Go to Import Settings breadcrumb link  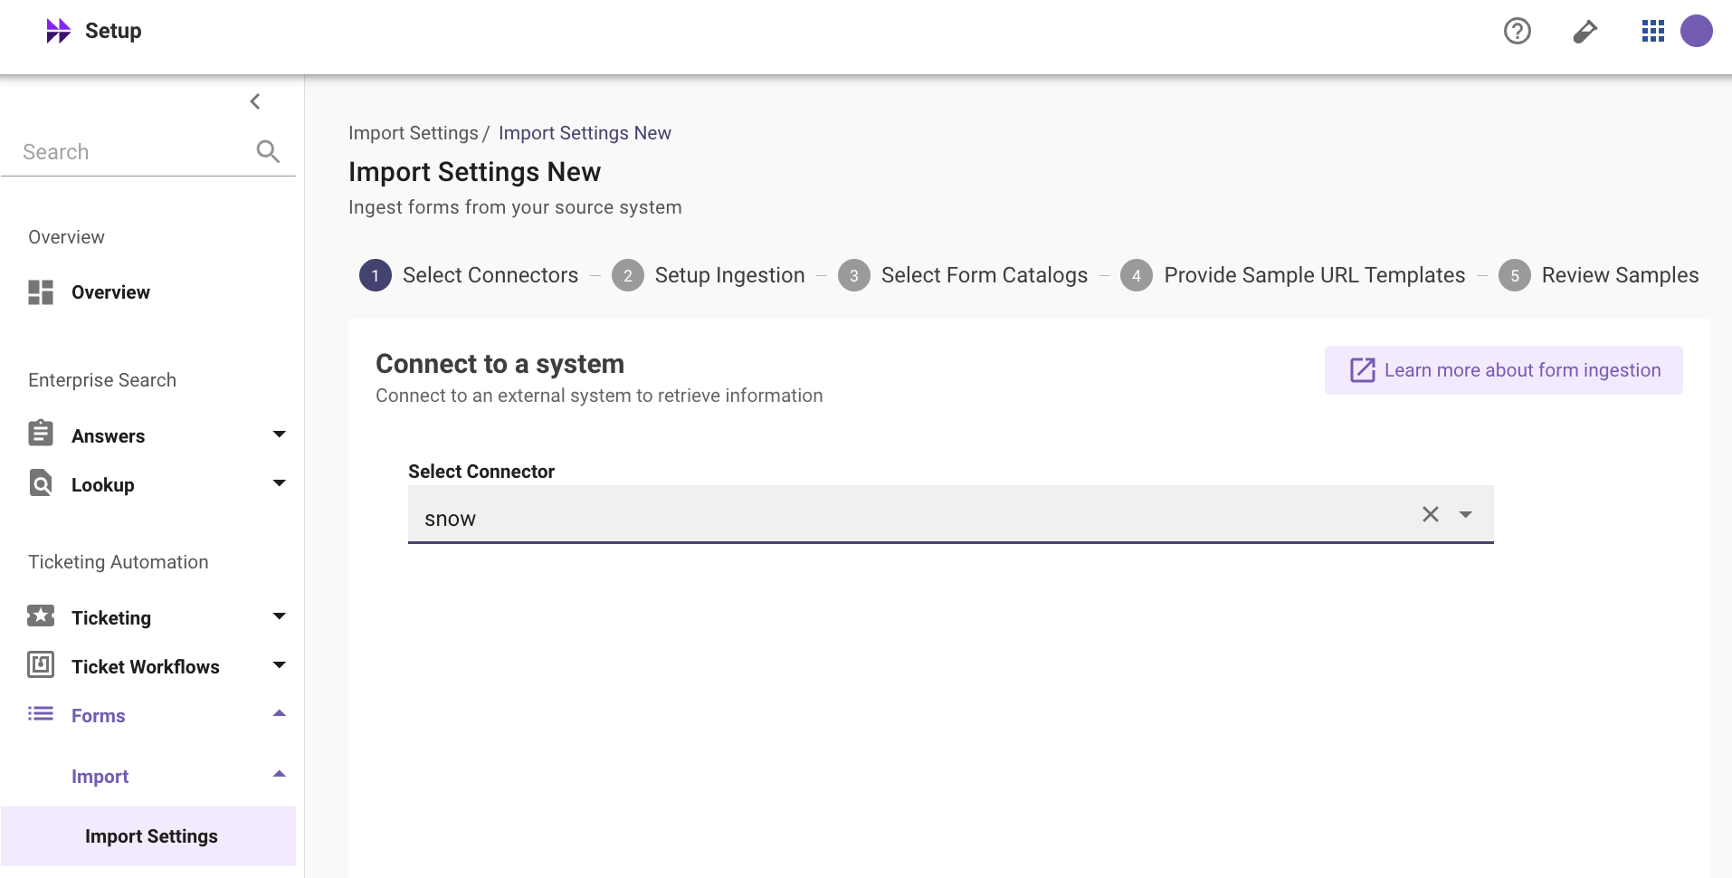414,133
